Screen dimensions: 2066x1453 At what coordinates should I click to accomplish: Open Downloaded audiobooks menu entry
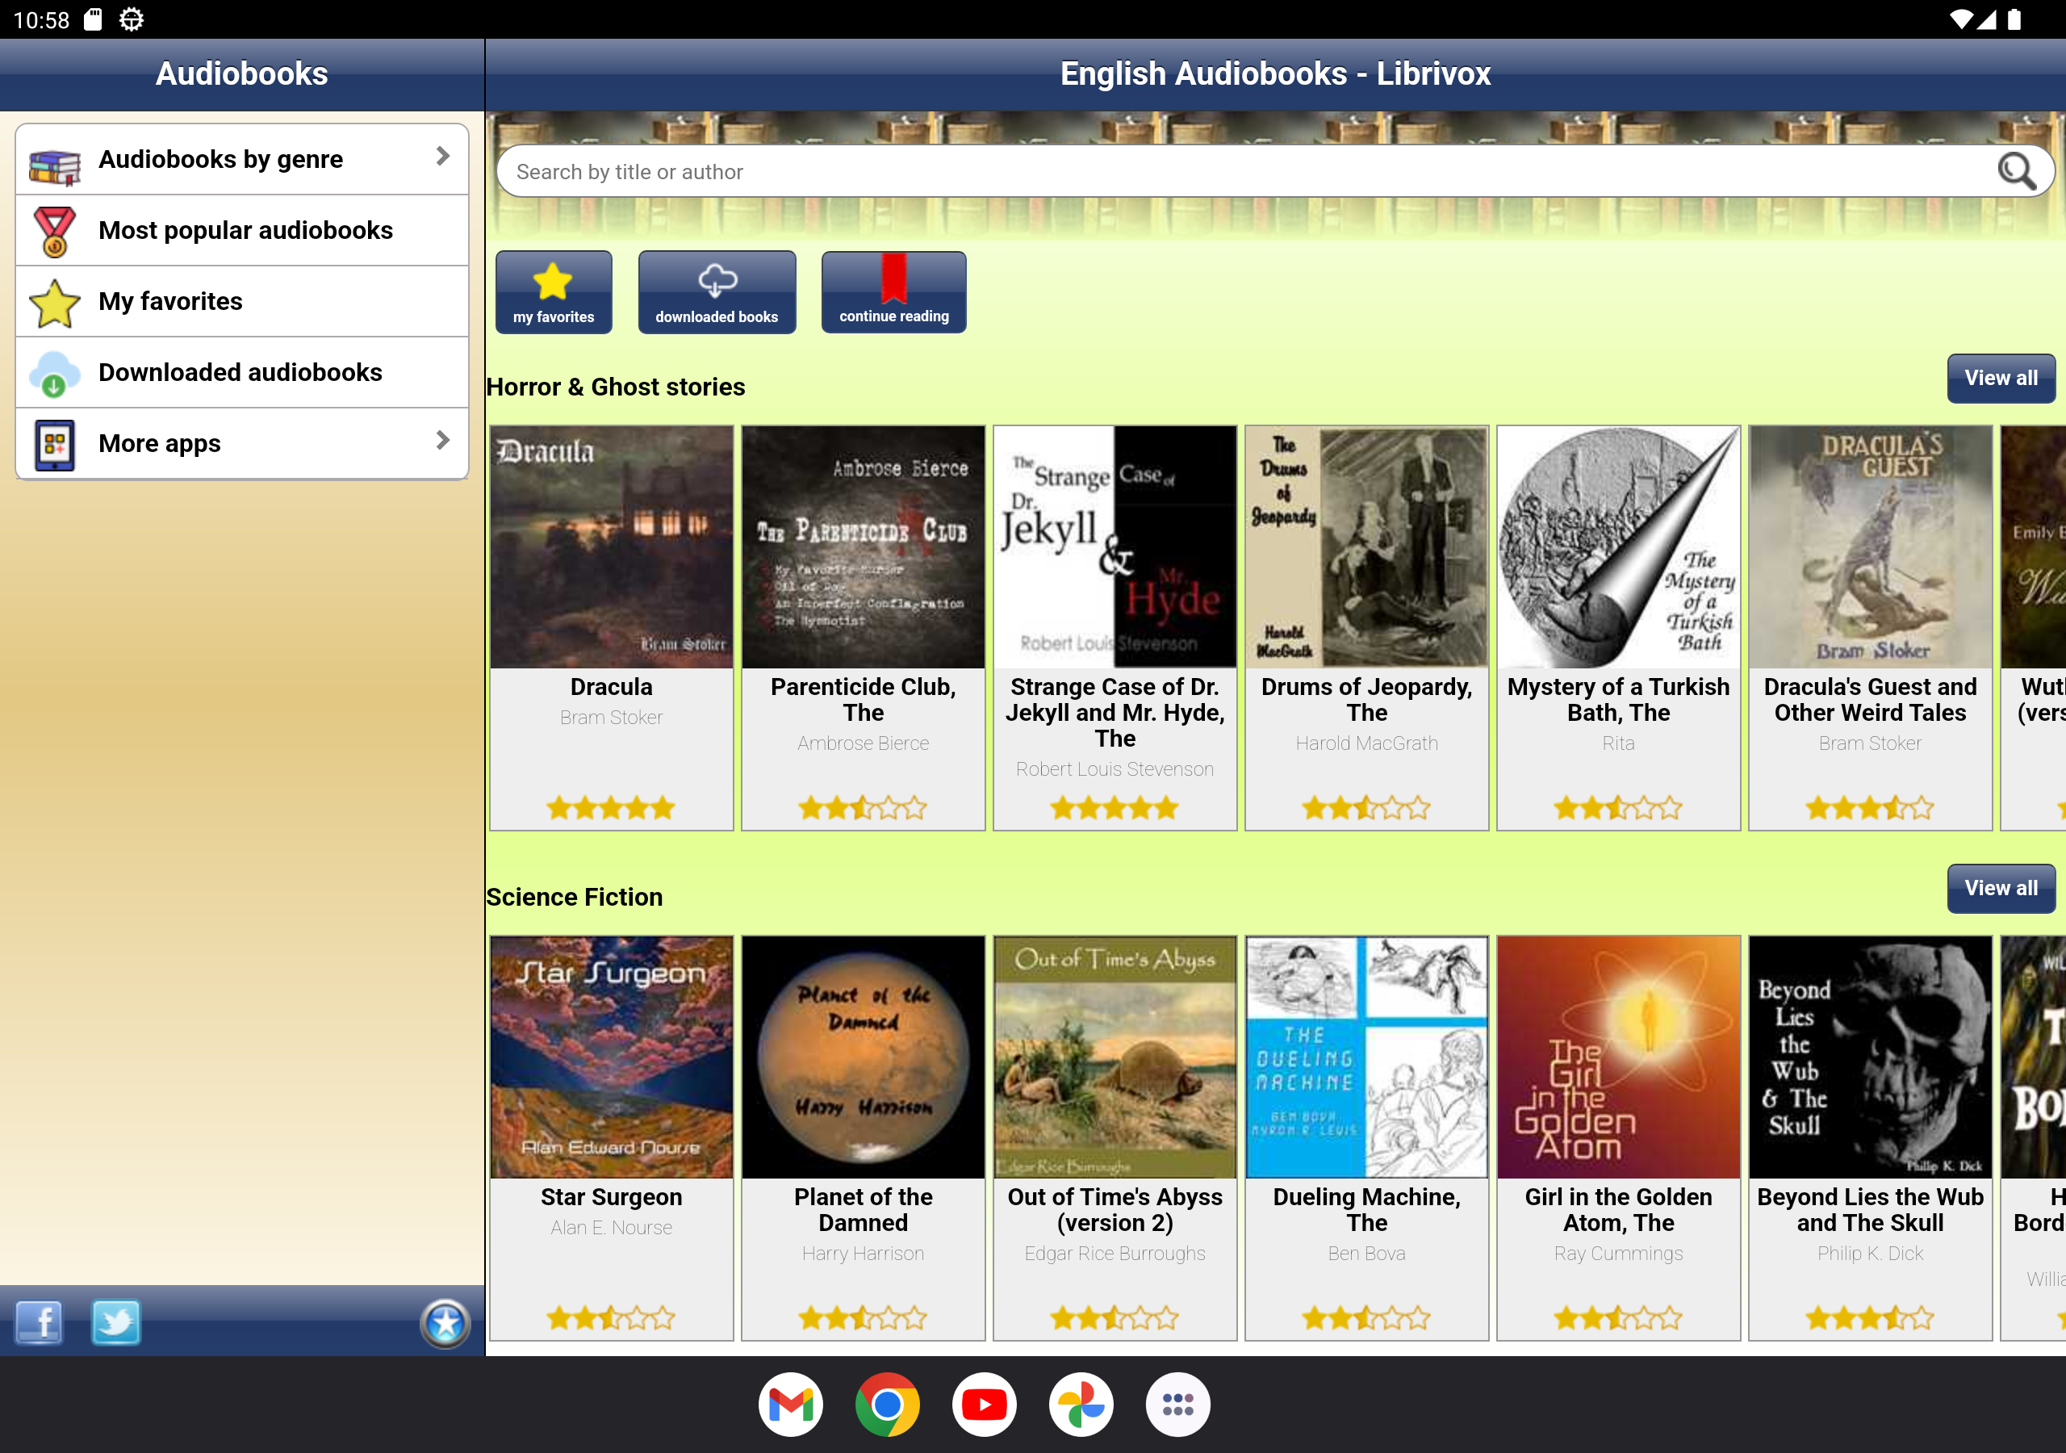pyautogui.click(x=242, y=373)
